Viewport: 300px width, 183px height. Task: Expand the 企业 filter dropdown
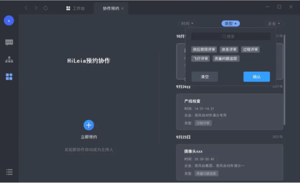(x=274, y=24)
